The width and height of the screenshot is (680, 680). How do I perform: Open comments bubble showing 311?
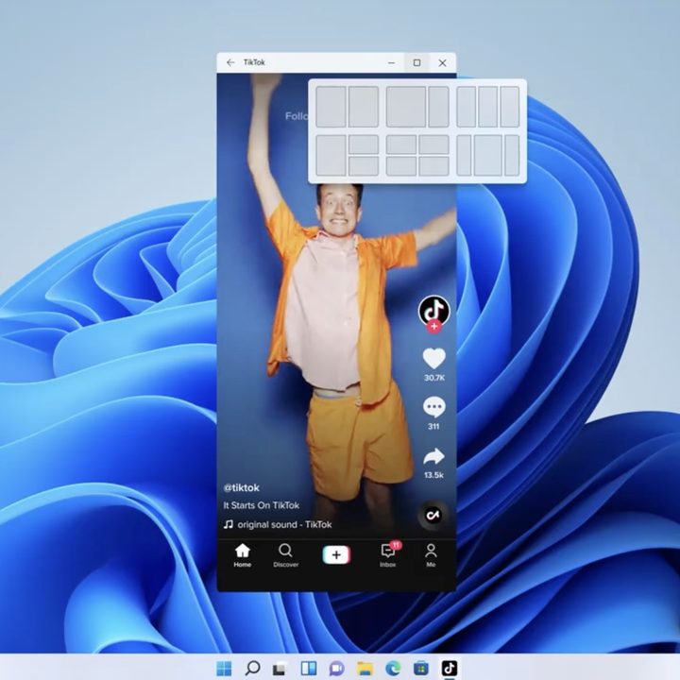coord(434,407)
